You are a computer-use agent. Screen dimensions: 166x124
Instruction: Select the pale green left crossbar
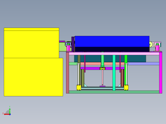click(x=73, y=64)
